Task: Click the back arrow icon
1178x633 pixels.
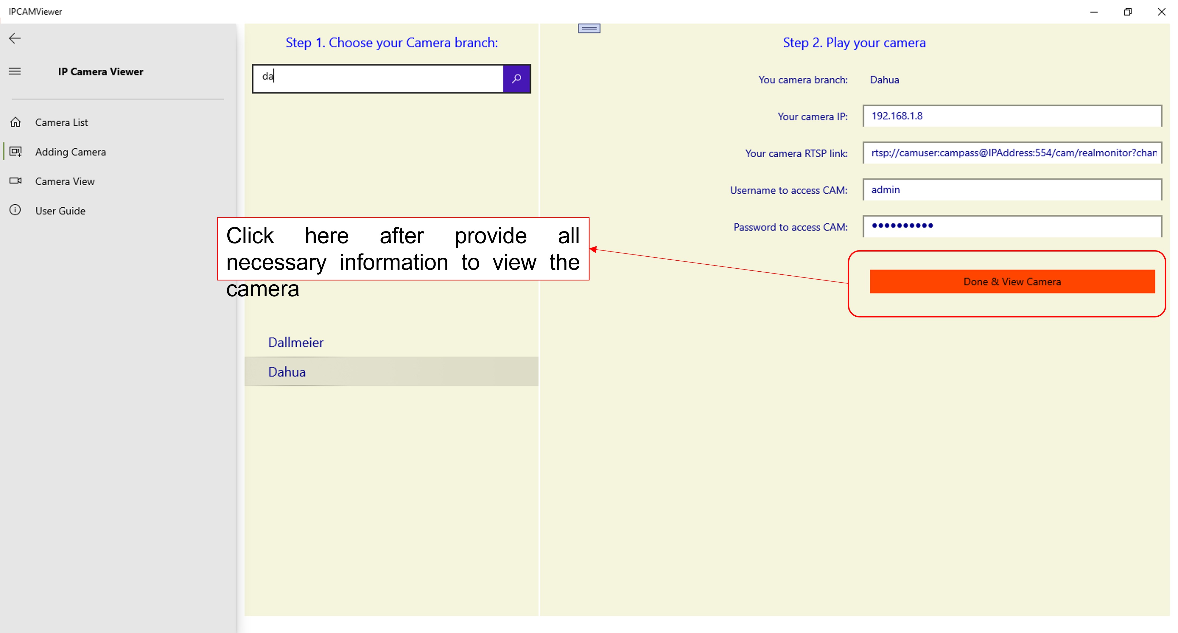Action: pyautogui.click(x=15, y=39)
